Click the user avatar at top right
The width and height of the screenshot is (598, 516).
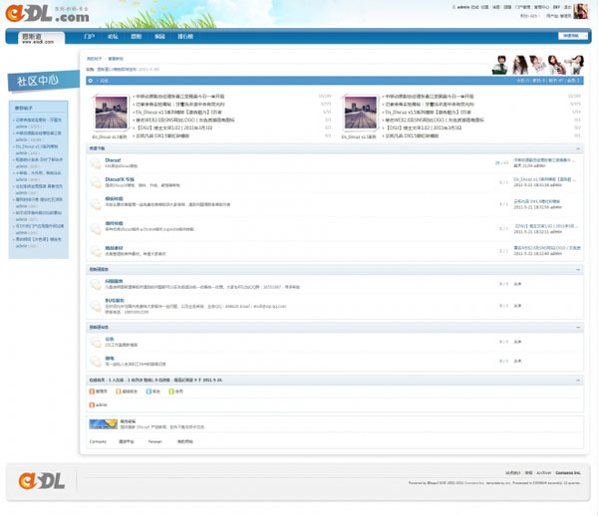pos(580,11)
